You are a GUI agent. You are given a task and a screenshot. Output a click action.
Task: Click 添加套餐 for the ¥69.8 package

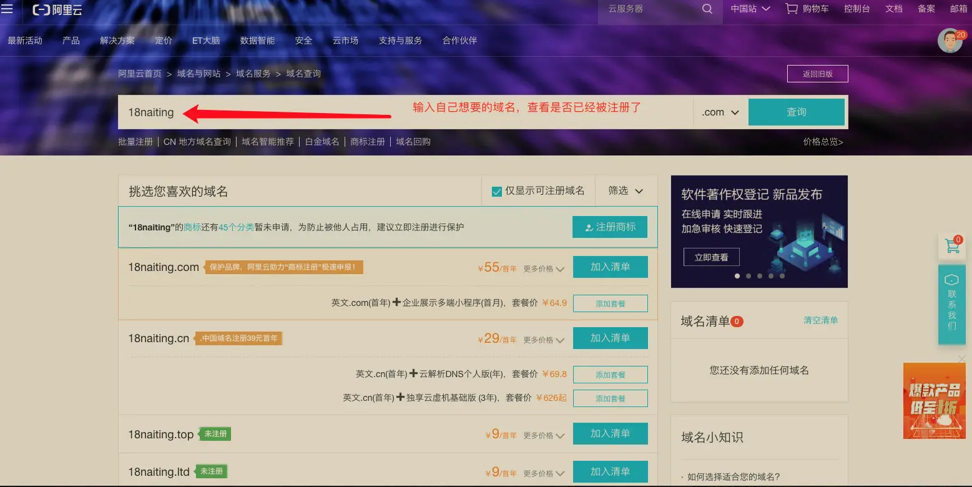coord(610,375)
